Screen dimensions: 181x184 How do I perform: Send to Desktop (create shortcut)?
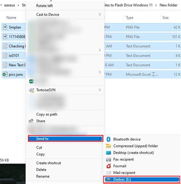134,153
